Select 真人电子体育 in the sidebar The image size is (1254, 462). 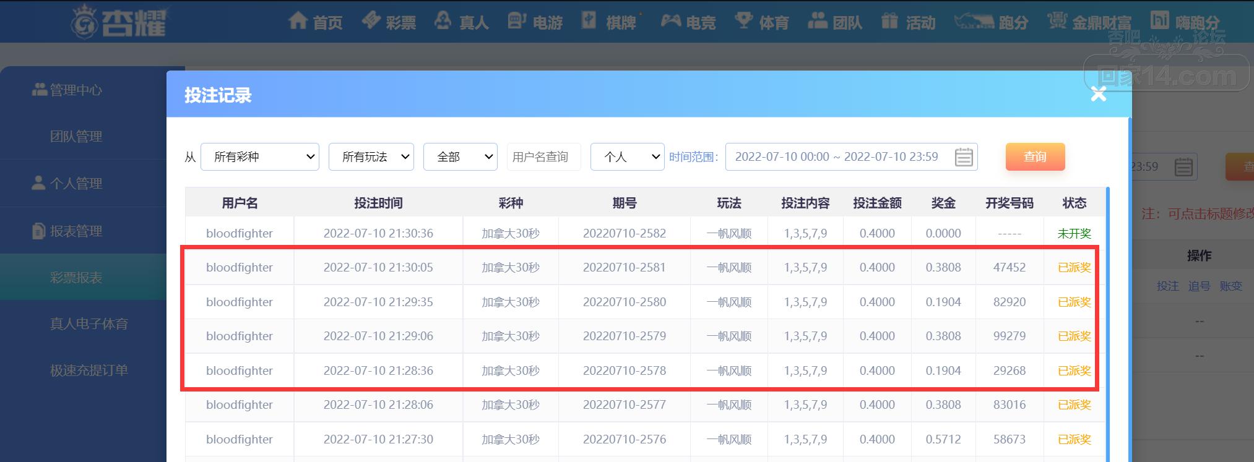pyautogui.click(x=89, y=323)
